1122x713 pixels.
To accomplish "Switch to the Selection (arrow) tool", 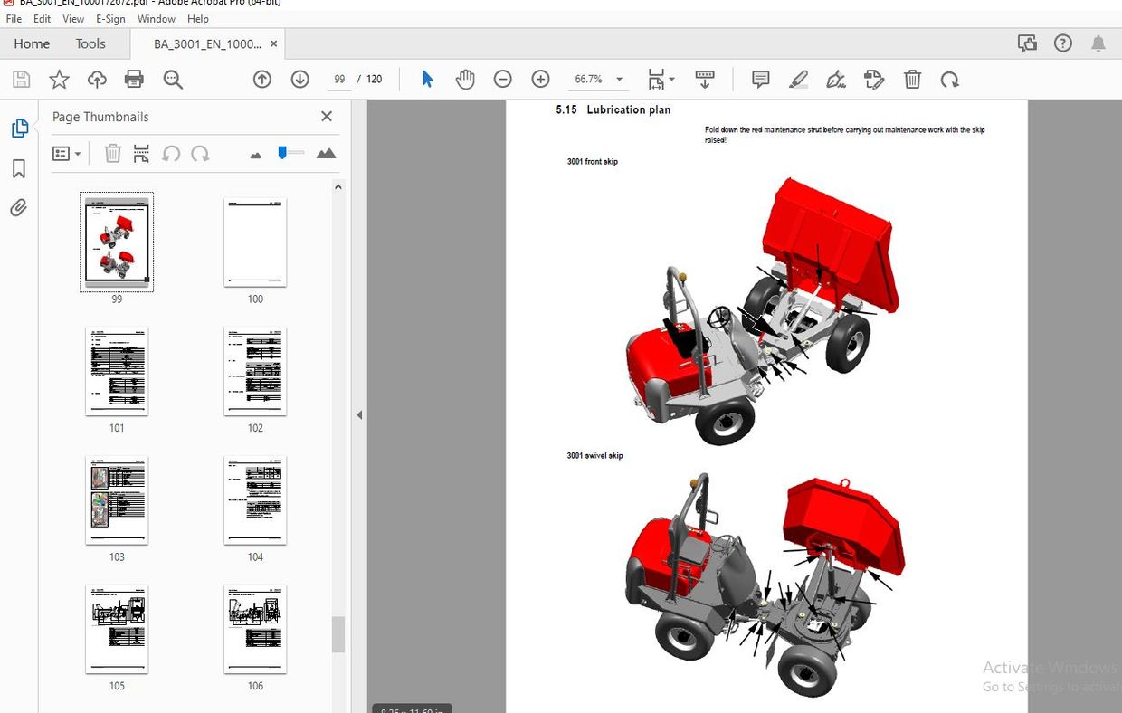I will coord(427,79).
